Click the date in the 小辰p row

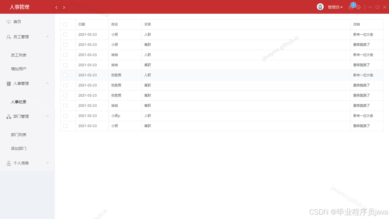pos(88,116)
